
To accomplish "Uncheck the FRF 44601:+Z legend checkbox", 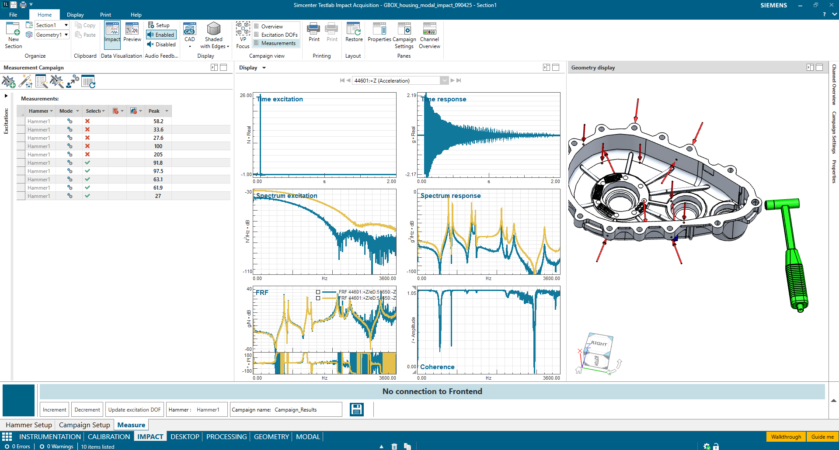I will point(318,293).
